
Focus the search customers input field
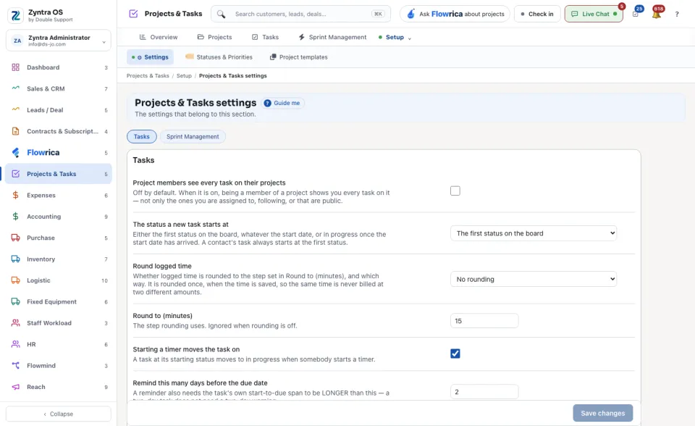[x=300, y=14]
